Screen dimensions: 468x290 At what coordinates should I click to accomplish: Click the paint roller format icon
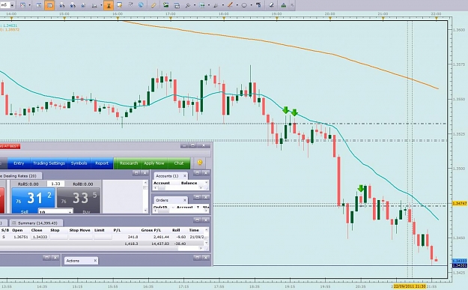258,5
